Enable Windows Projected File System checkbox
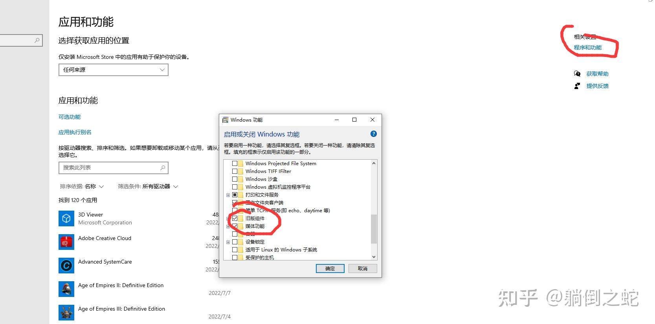Screen dimensions: 655x324 pyautogui.click(x=235, y=163)
